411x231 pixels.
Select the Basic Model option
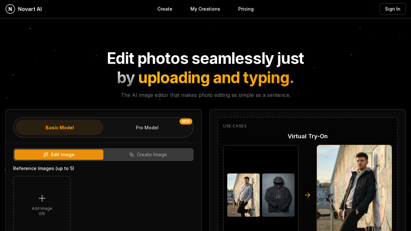coord(60,127)
